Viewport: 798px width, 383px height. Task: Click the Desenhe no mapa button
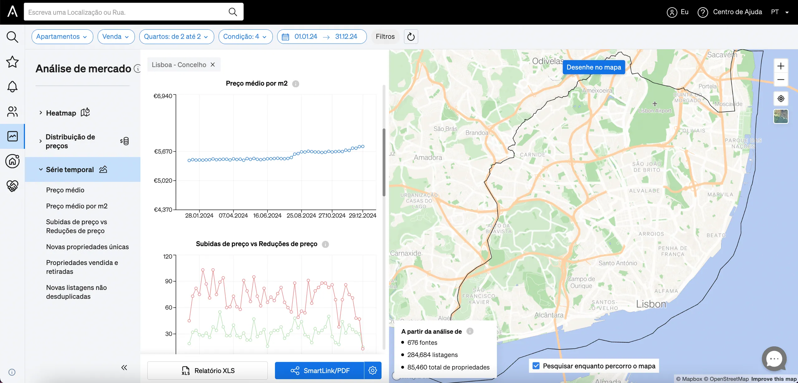point(594,67)
